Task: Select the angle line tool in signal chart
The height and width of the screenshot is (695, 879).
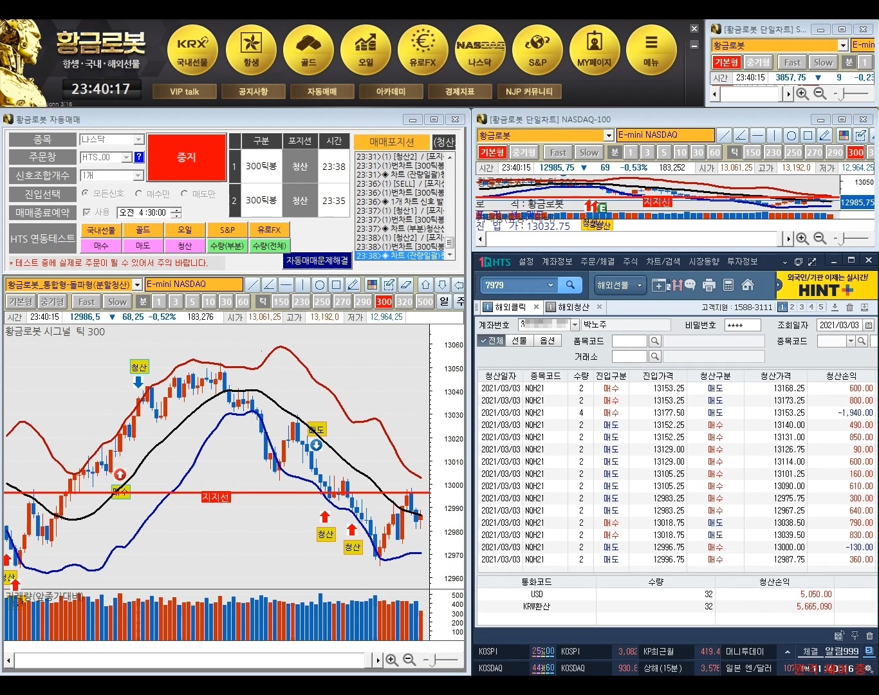Action: [x=269, y=284]
